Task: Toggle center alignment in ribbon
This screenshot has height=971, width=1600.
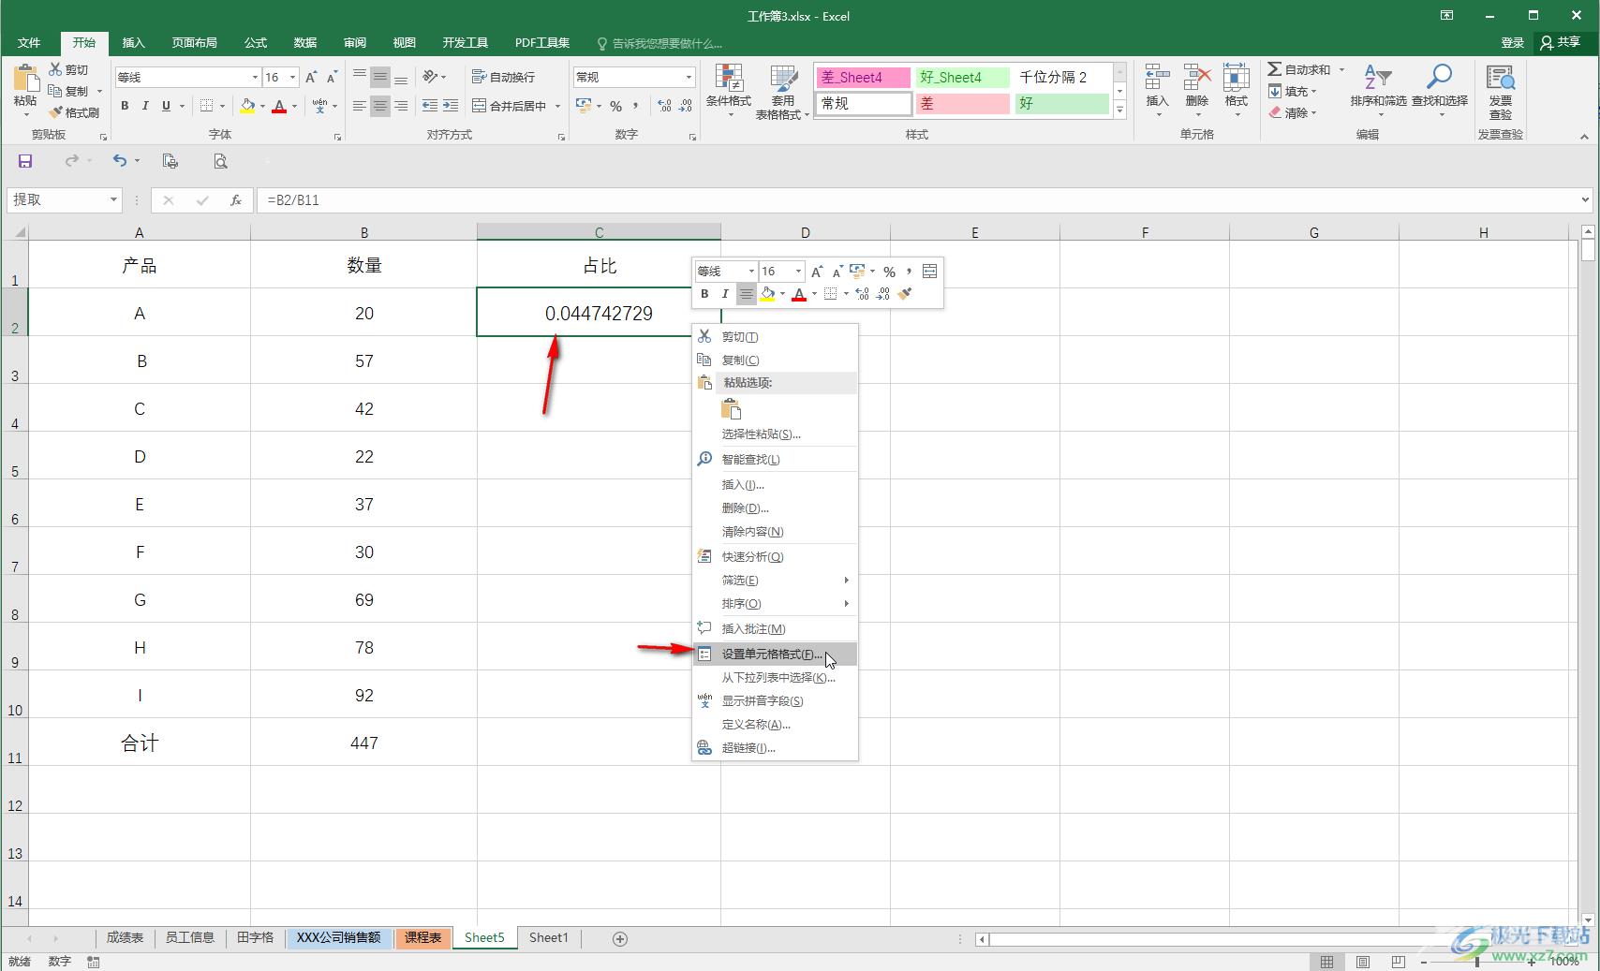Action: 380,106
